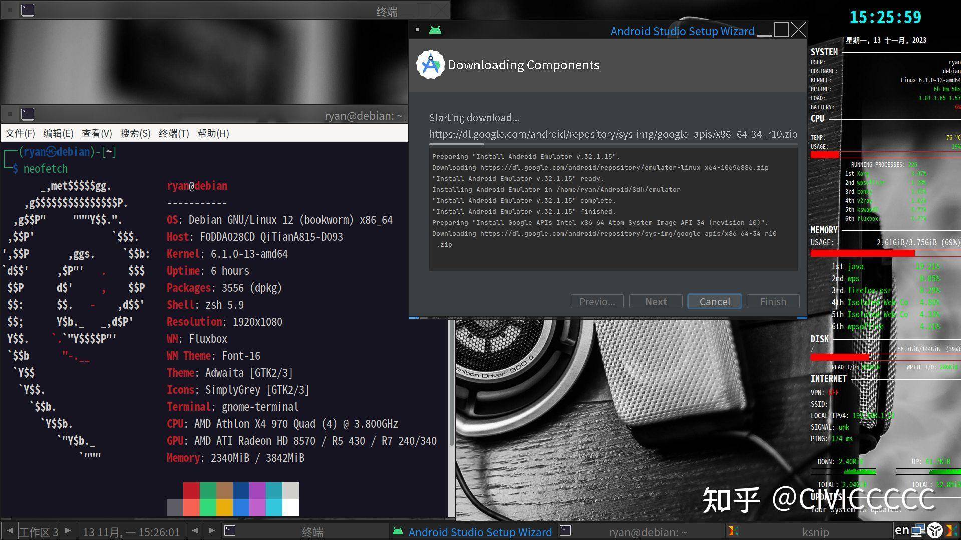Click the Finish button in Setup Wizard
Image resolution: width=961 pixels, height=540 pixels.
(x=773, y=301)
